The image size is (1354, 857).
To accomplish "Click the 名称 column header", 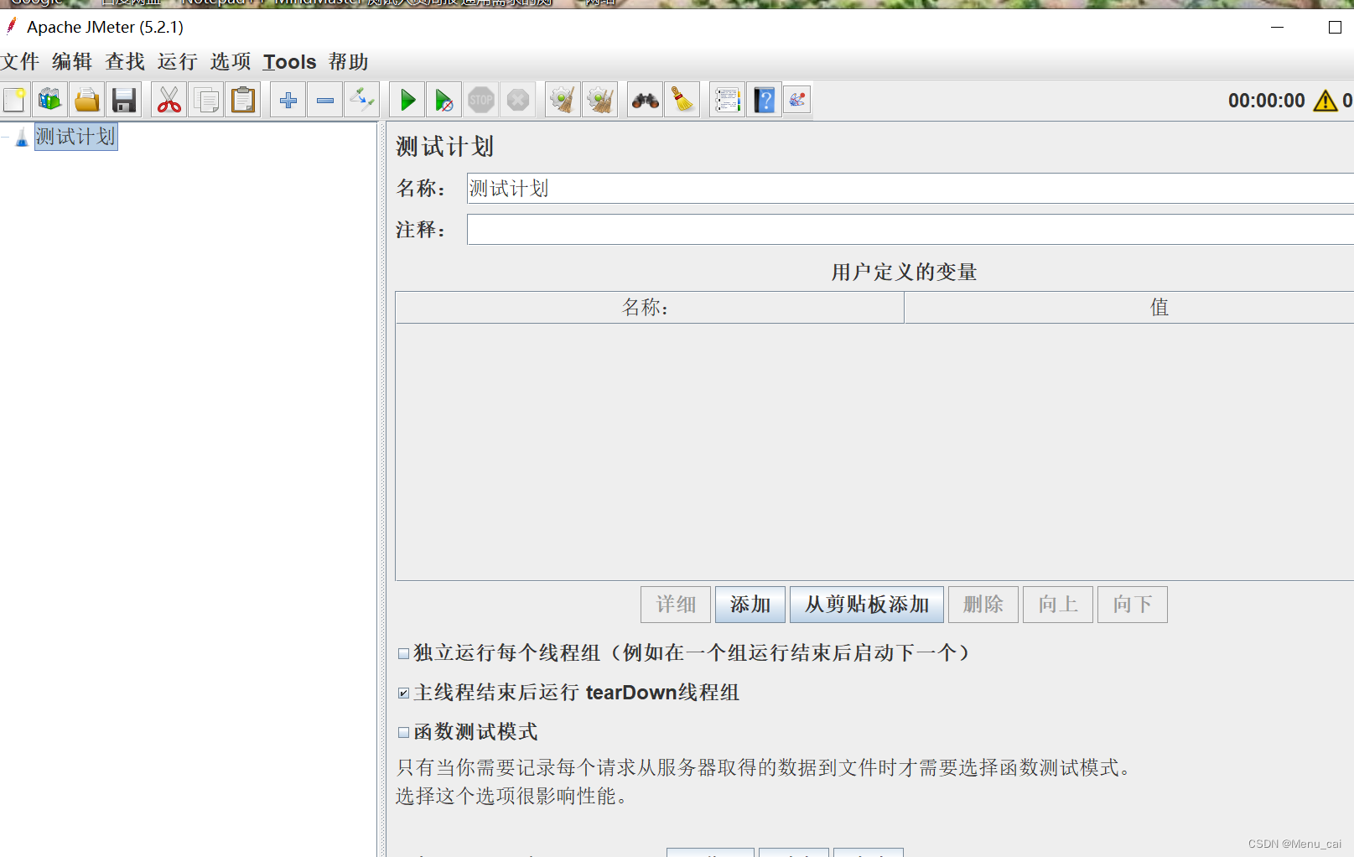I will 650,308.
